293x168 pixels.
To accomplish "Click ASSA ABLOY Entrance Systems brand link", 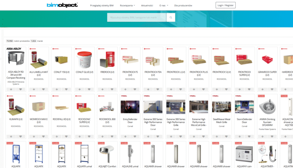I will coord(16,83).
